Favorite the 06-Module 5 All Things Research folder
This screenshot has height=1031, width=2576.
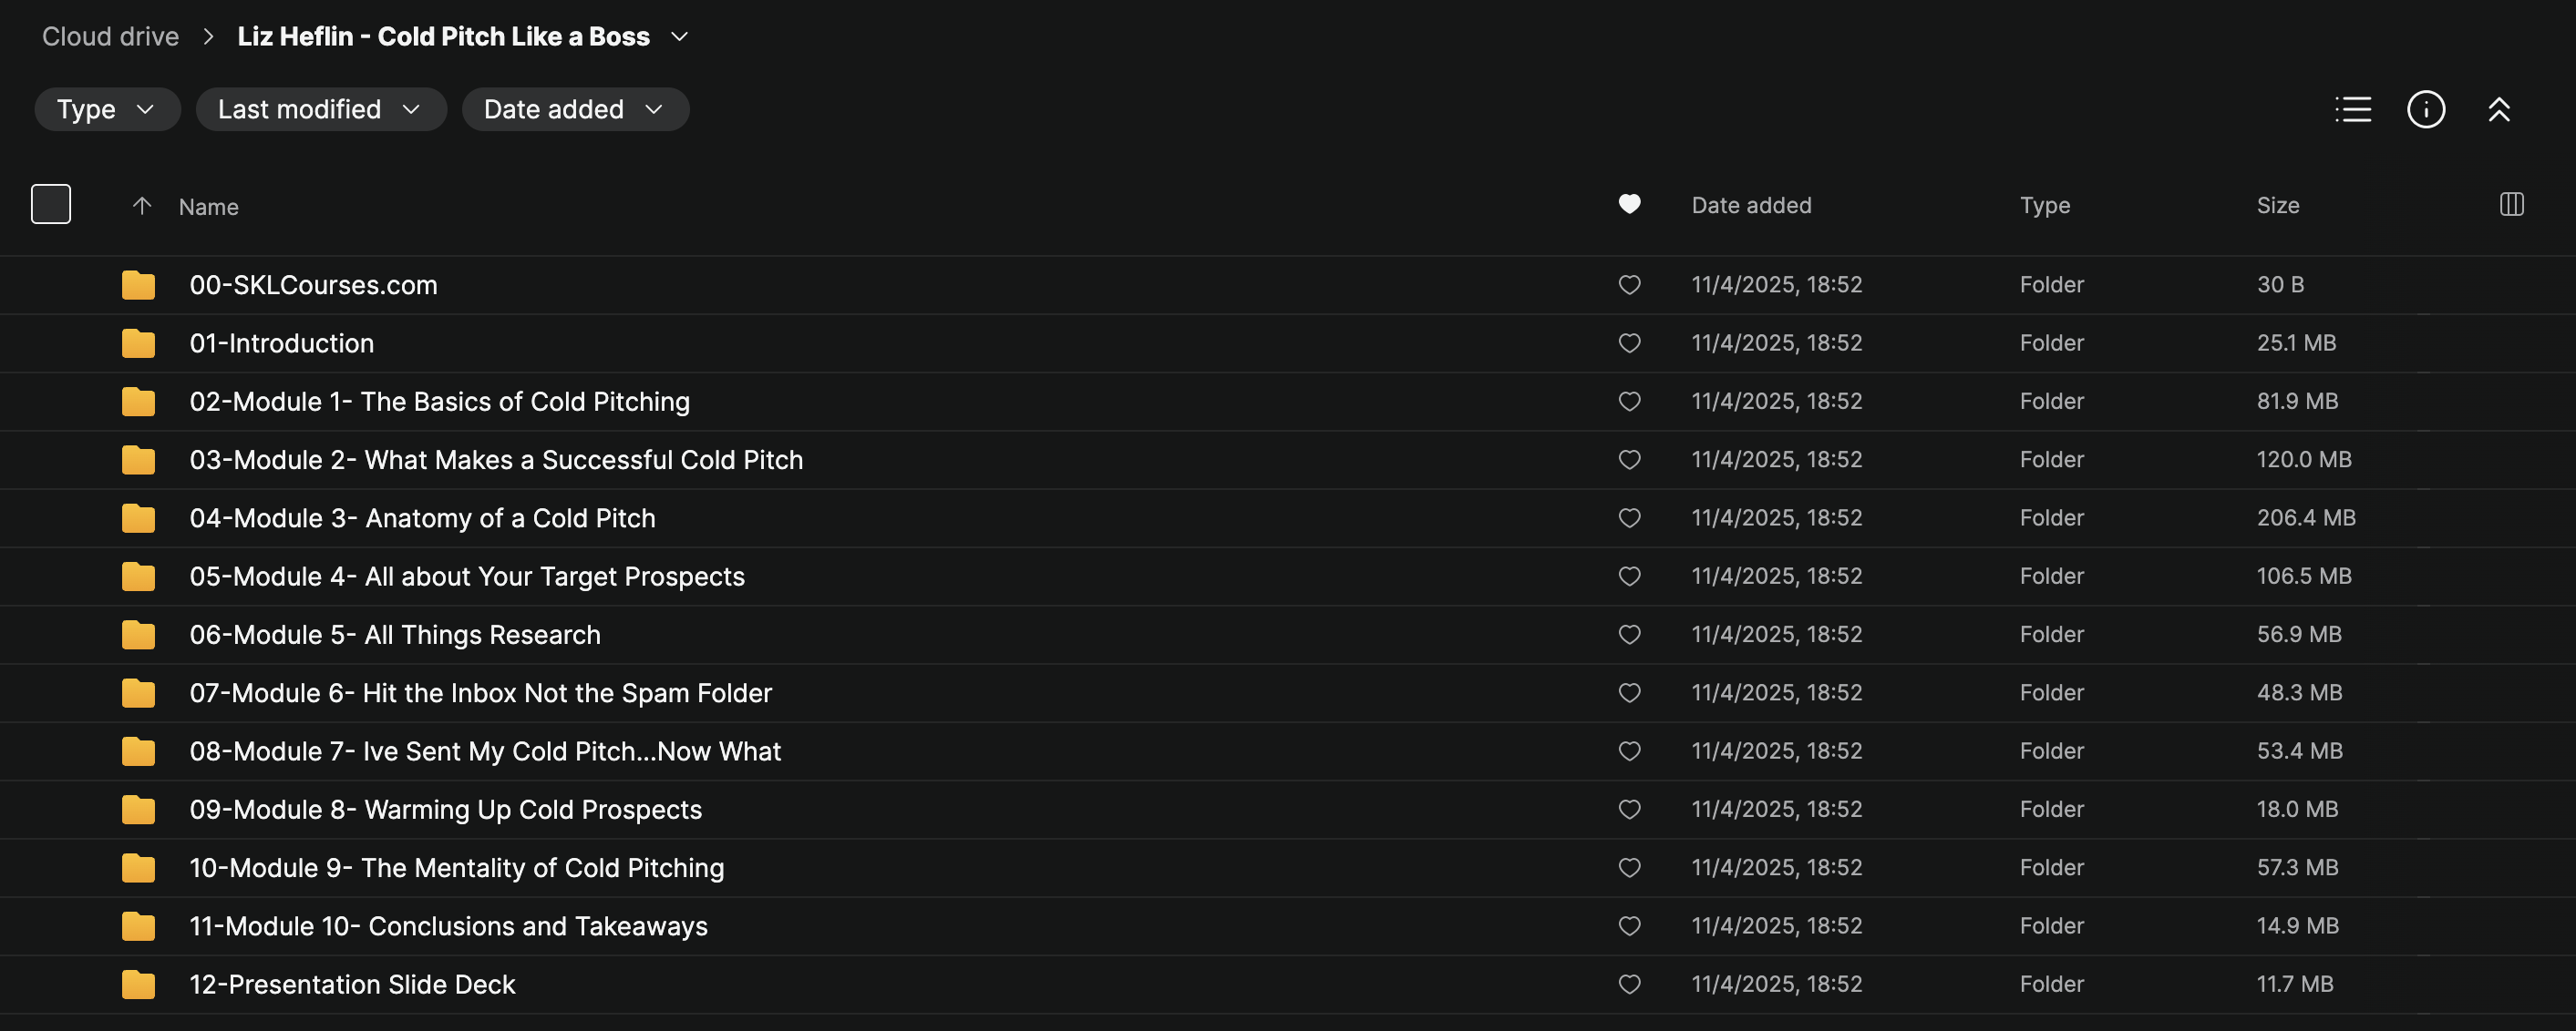1629,635
